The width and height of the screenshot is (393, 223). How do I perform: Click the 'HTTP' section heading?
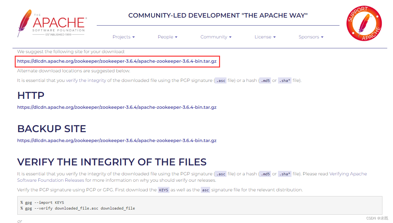31,95
